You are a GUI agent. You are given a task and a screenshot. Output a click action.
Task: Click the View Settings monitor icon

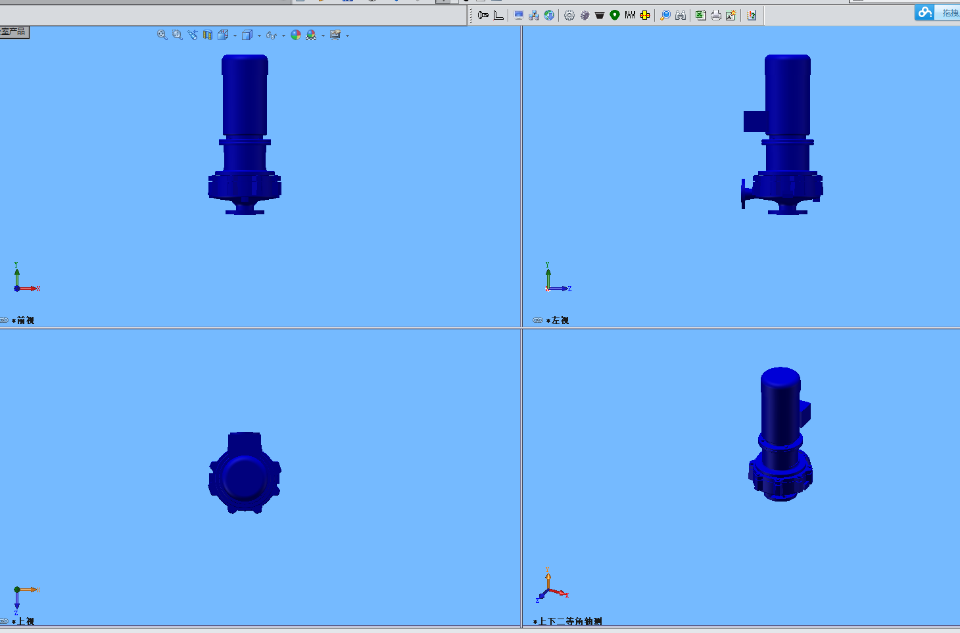pyautogui.click(x=335, y=35)
